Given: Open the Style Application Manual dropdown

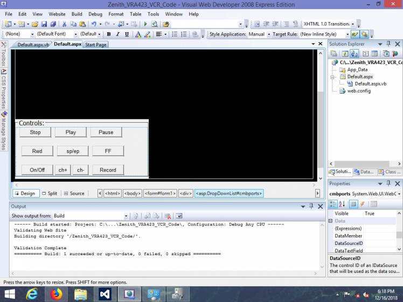Looking at the screenshot, I should pos(269,34).
